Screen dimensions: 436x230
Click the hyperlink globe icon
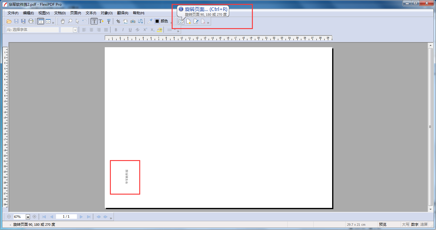pyautogui.click(x=125, y=21)
